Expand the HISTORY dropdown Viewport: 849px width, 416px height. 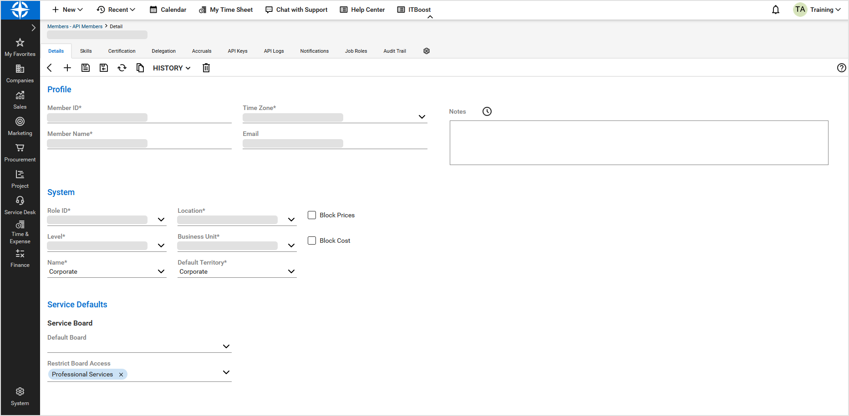172,68
